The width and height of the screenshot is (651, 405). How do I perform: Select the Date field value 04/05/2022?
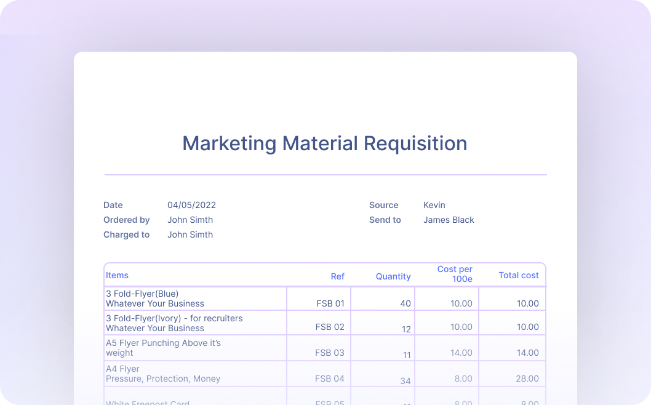(x=191, y=205)
